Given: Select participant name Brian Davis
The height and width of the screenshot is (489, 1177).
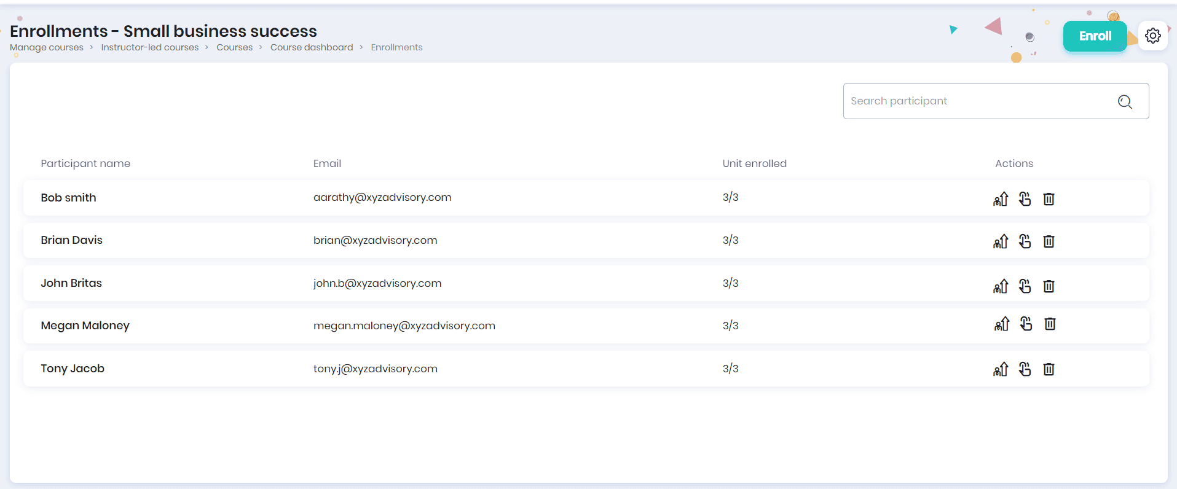Looking at the screenshot, I should [x=71, y=240].
